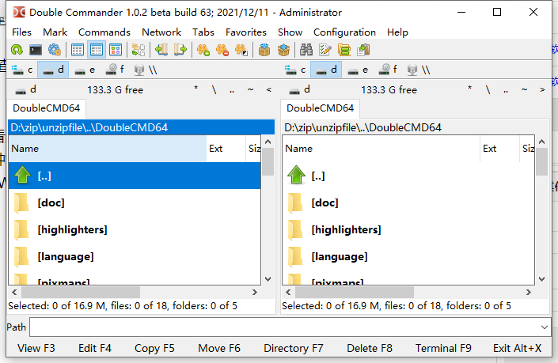Open network \\ in right drive bar
Viewport: 558px width, 363px height.
click(419, 70)
